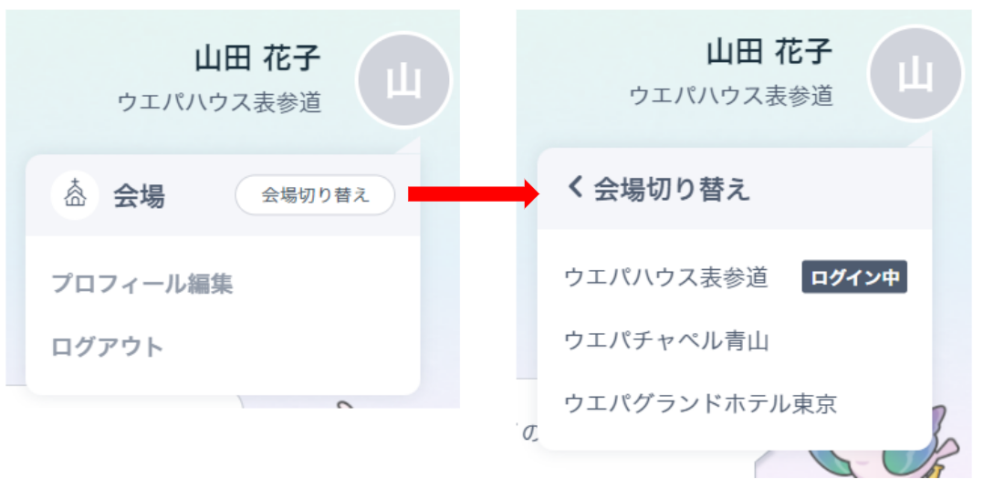Open プロフィール編集 from the menu

141,284
